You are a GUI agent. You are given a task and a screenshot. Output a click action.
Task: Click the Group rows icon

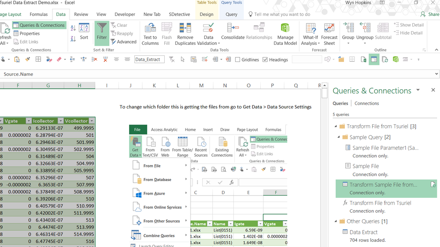tap(348, 28)
